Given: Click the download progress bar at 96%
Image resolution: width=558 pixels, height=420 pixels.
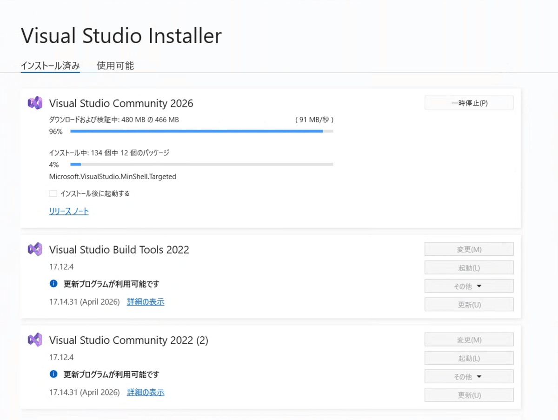Looking at the screenshot, I should pos(201,132).
